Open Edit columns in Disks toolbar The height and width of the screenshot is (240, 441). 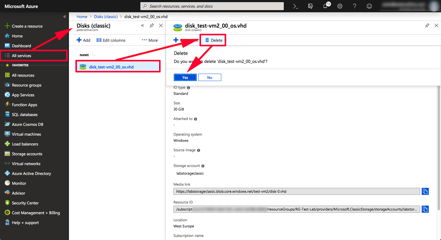(x=111, y=40)
